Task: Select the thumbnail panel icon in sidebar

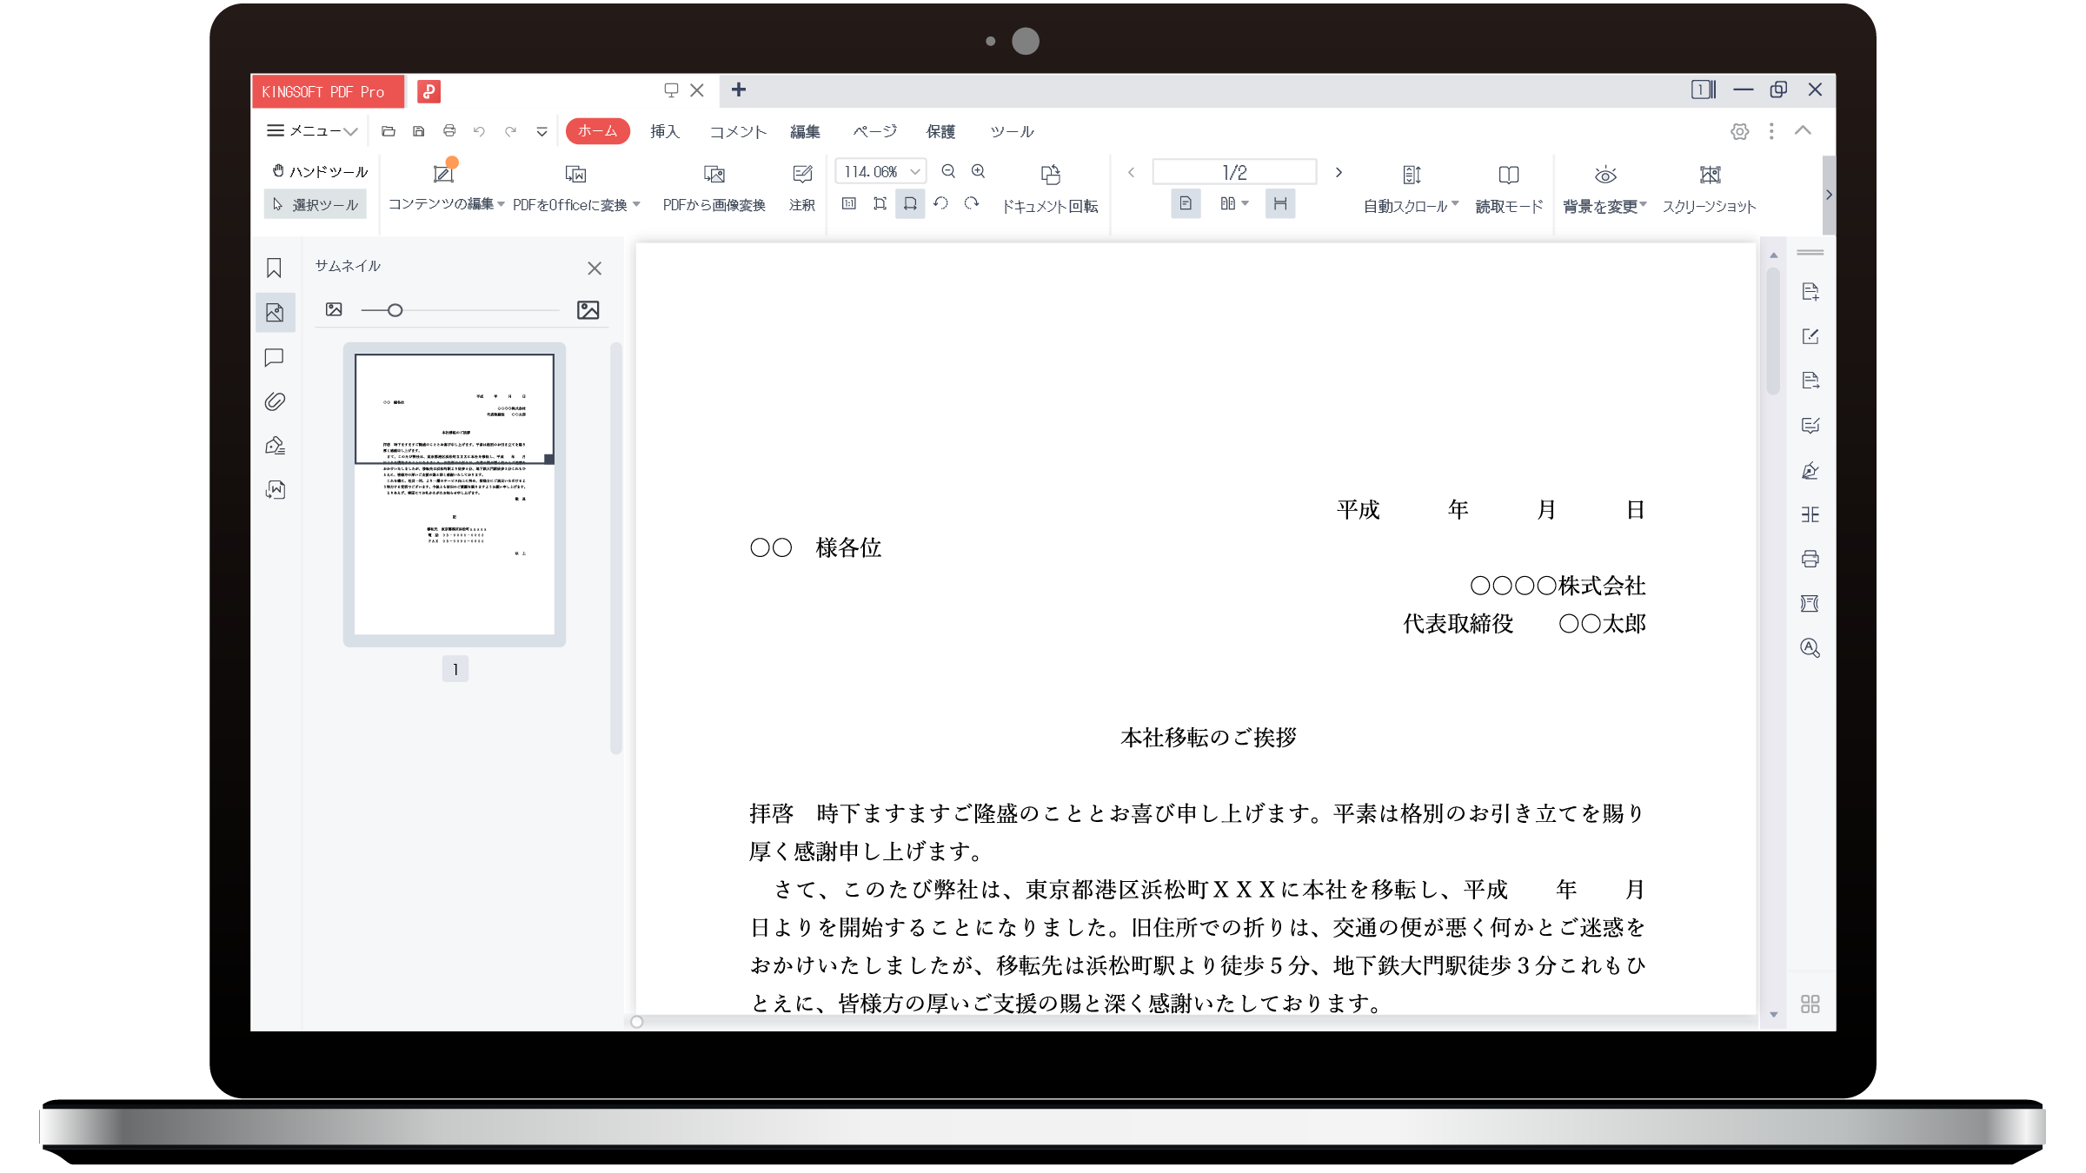Action: [275, 313]
